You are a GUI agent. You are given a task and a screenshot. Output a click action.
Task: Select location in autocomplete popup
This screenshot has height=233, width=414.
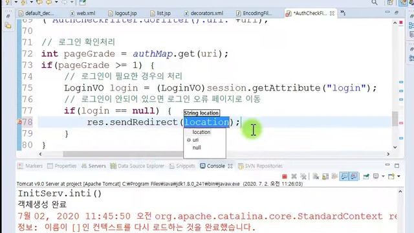201,132
